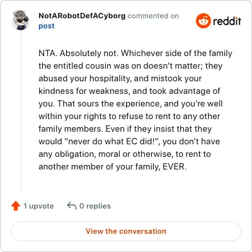Follow the blue "post" link
252x252 pixels.
[47, 26]
